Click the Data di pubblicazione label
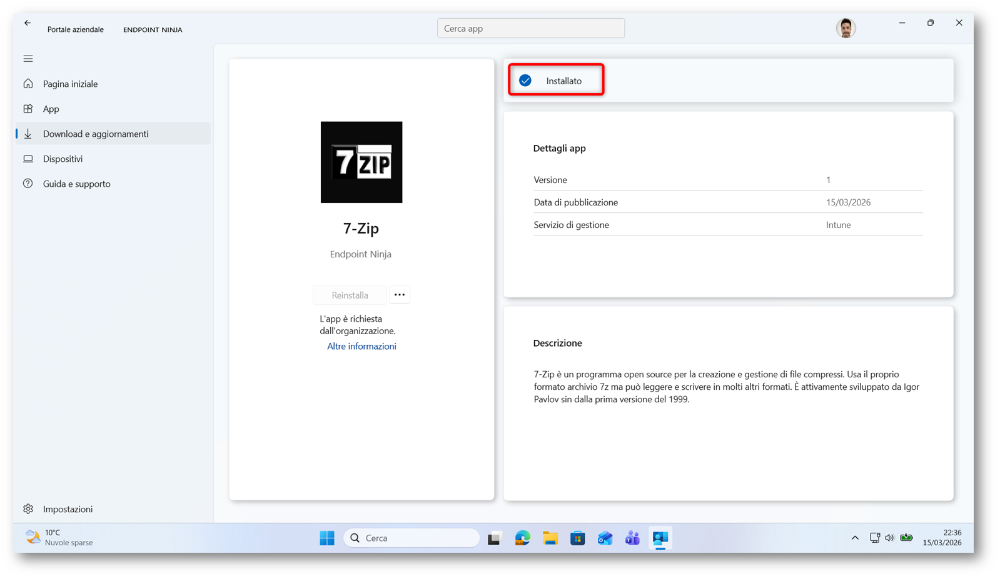Viewport: 1000px width, 579px height. point(575,202)
